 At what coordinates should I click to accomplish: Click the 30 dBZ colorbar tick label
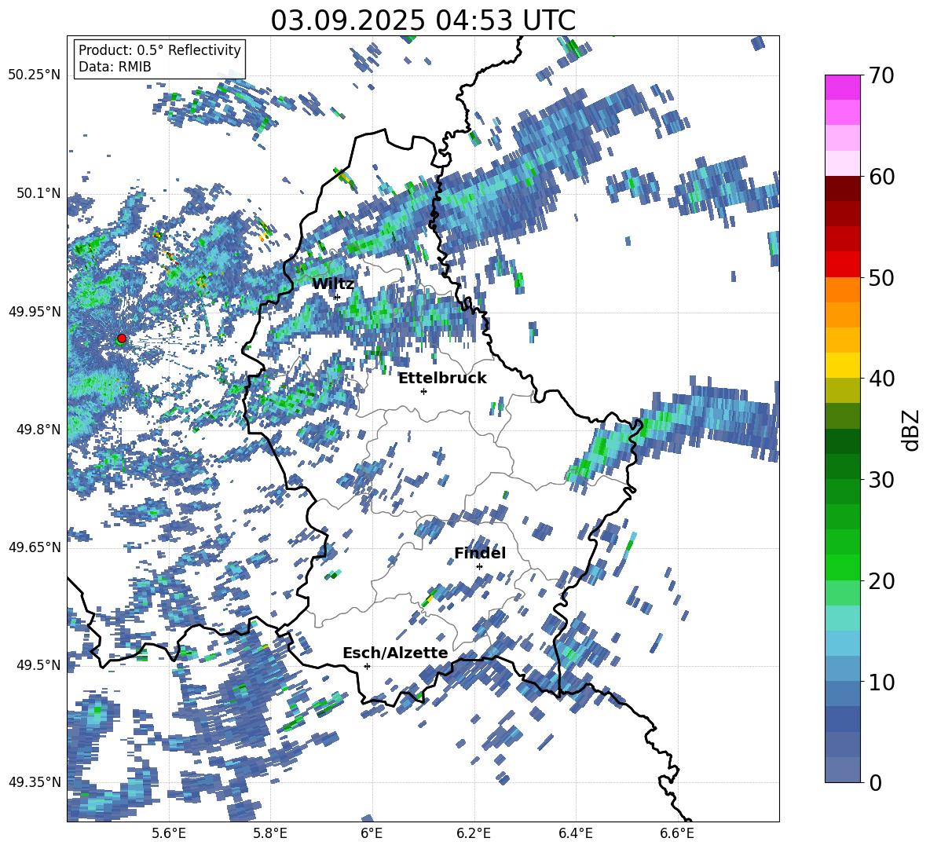881,480
